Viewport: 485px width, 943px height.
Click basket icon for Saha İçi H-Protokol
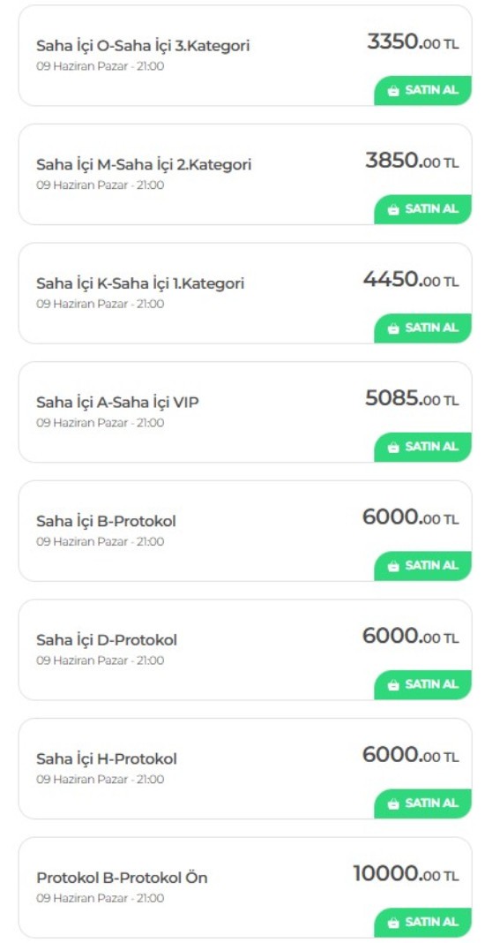[393, 804]
